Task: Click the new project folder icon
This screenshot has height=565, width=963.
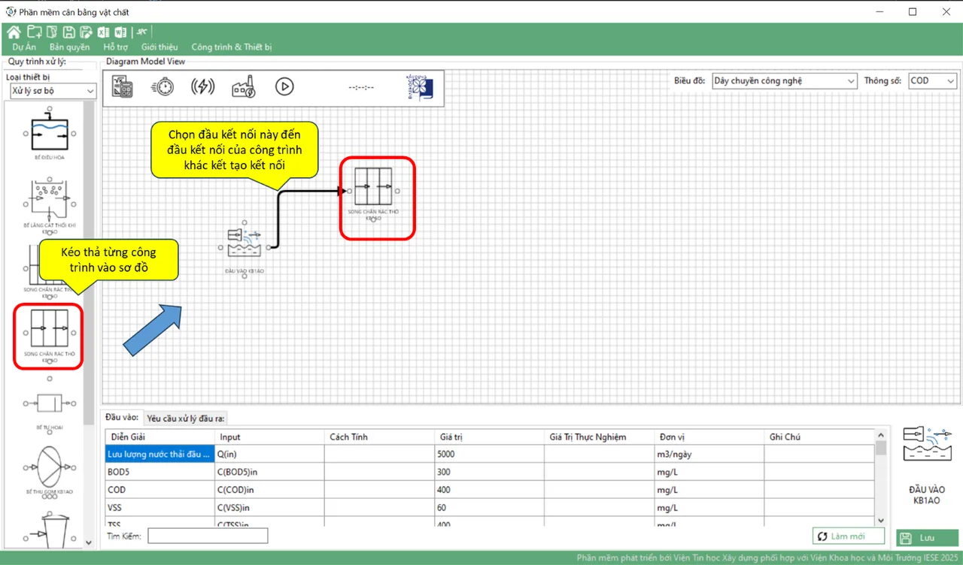Action: tap(34, 32)
